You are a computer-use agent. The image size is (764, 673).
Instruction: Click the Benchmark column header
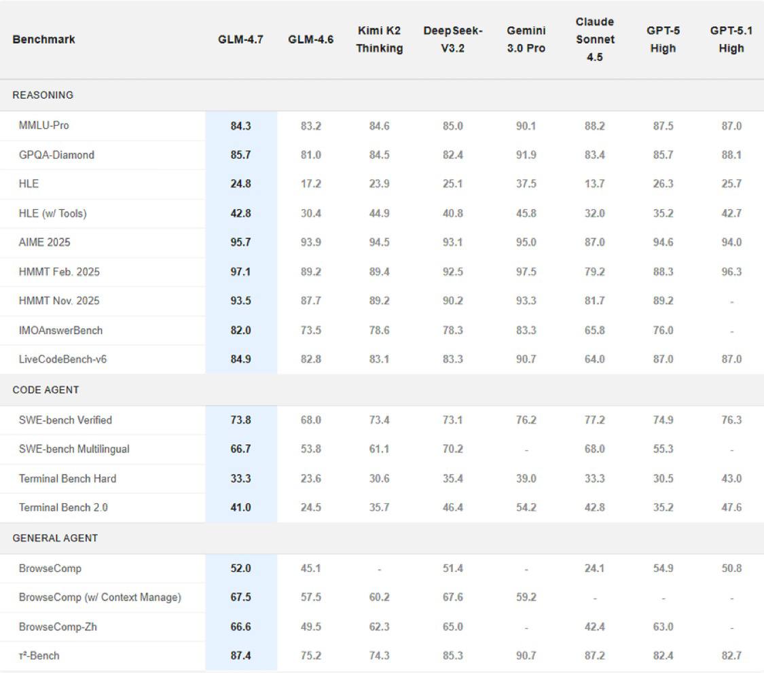click(x=43, y=39)
